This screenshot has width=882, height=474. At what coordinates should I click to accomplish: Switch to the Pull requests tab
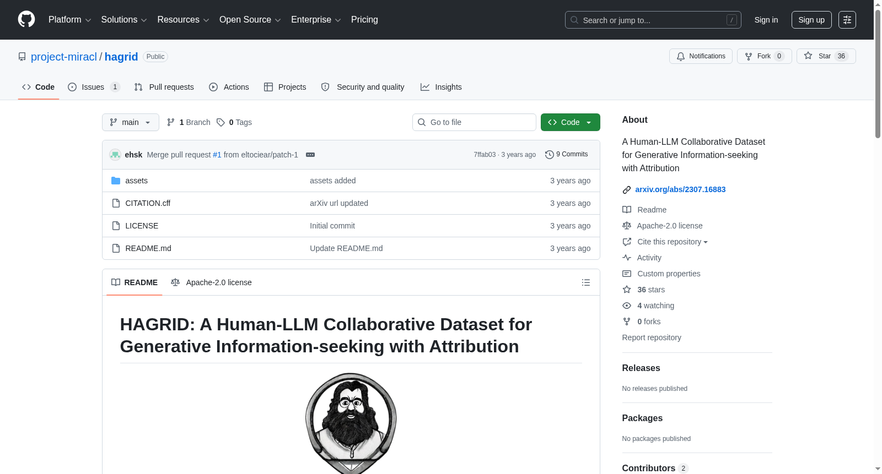(164, 87)
